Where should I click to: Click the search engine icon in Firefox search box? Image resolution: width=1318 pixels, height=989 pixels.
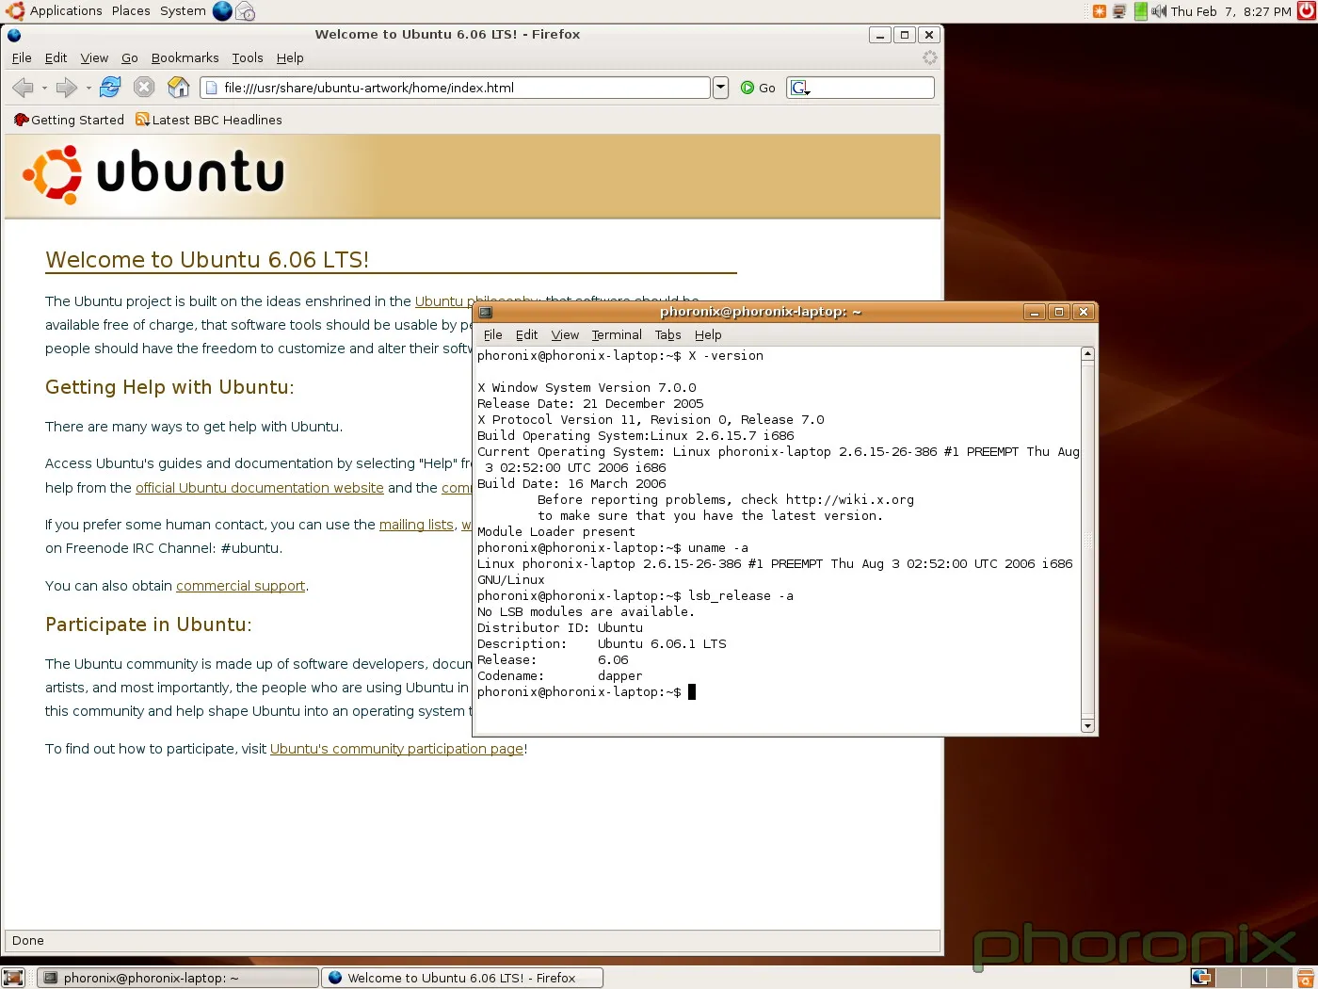[800, 88]
